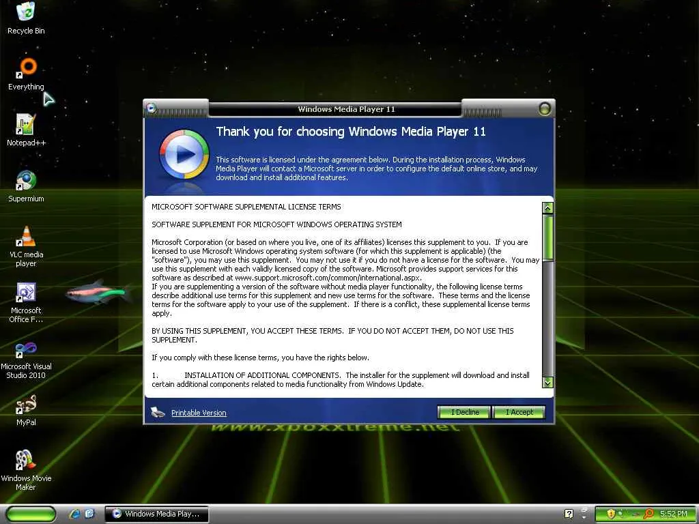Image resolution: width=699 pixels, height=524 pixels.
Task: Click the license scrollbar down arrow
Action: click(548, 382)
